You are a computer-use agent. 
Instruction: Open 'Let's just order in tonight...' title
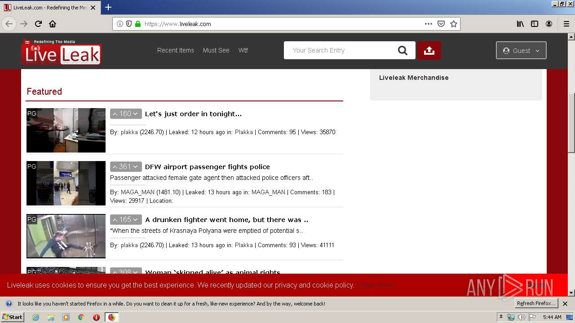pyautogui.click(x=193, y=114)
